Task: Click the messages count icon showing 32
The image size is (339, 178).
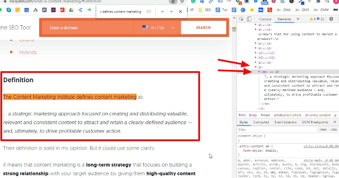Action: tap(320, 19)
